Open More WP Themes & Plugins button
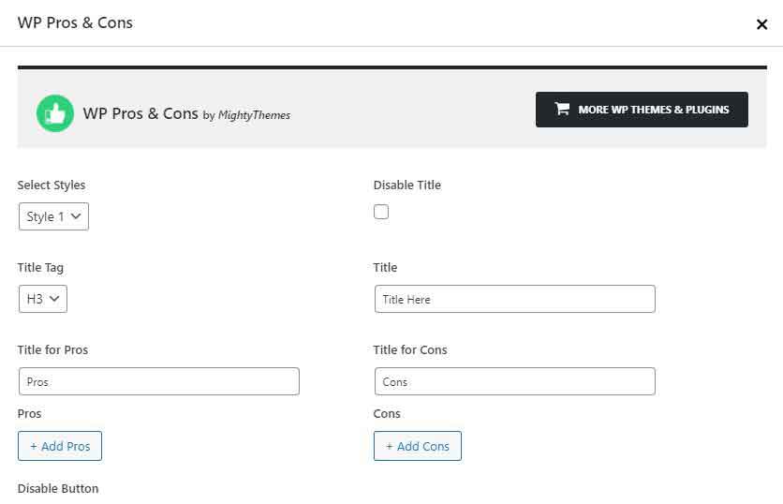 (x=642, y=110)
